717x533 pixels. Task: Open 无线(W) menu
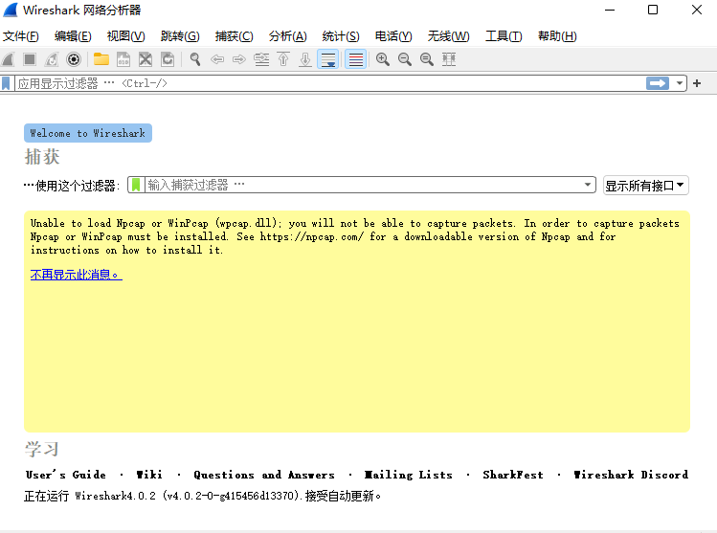(x=448, y=36)
